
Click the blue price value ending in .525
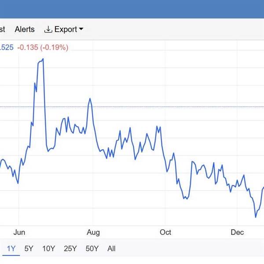point(6,47)
